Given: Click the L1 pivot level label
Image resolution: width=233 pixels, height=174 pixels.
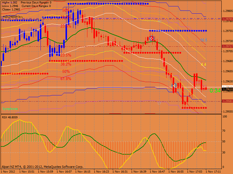Looking at the screenshot, I should pyautogui.click(x=159, y=104).
